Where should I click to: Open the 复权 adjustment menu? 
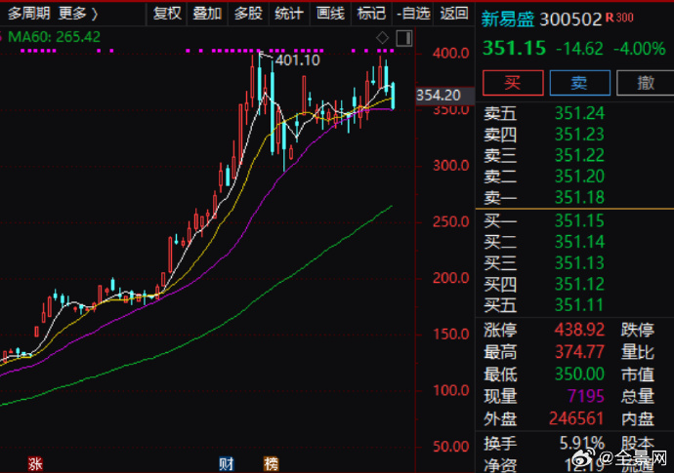coord(167,14)
